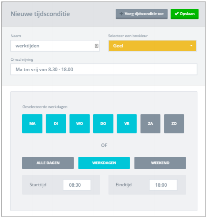Screen dimensions: 207x218
Task: Select the WERKDAGEN preset
Action: [104, 163]
